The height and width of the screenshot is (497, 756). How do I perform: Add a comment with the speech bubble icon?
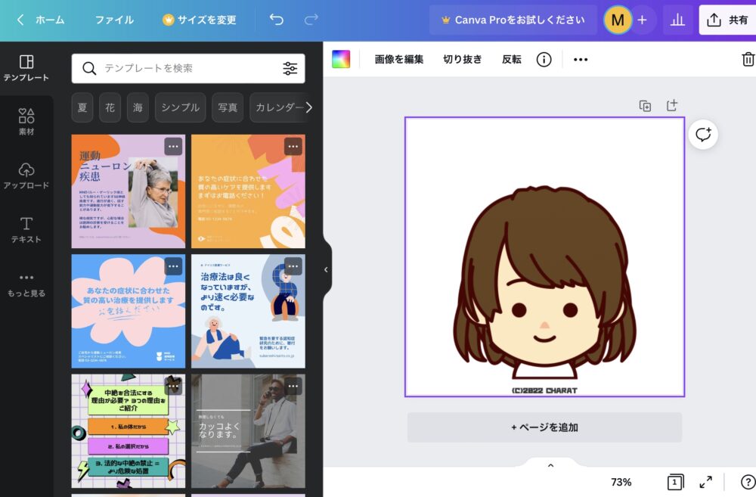[x=703, y=134]
